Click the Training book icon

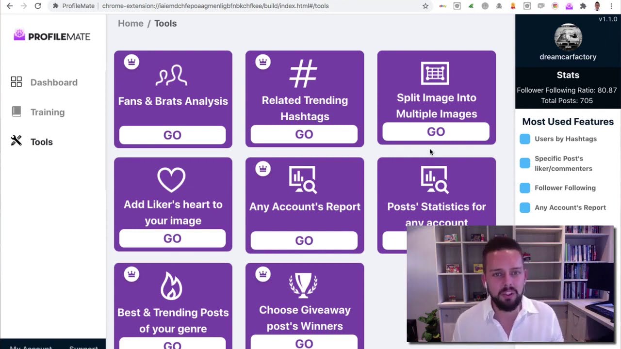(x=16, y=111)
